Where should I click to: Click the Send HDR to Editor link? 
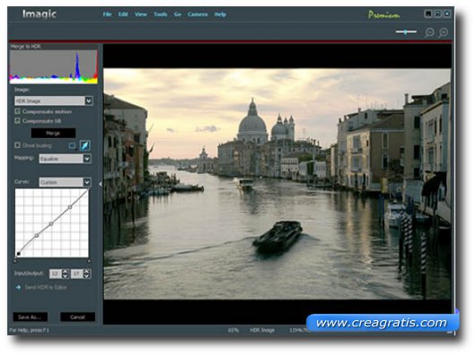point(46,287)
